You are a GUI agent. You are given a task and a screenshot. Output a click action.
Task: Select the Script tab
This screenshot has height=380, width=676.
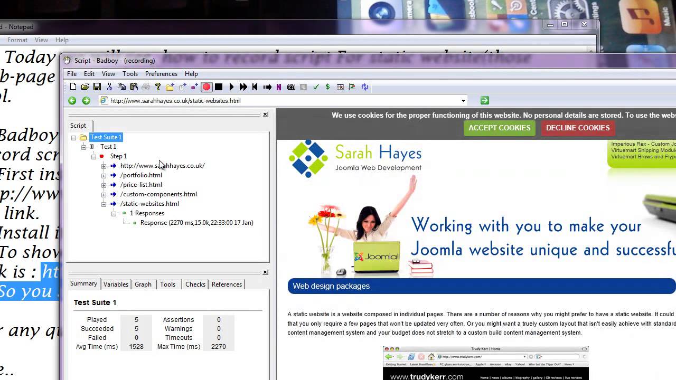[x=78, y=126]
